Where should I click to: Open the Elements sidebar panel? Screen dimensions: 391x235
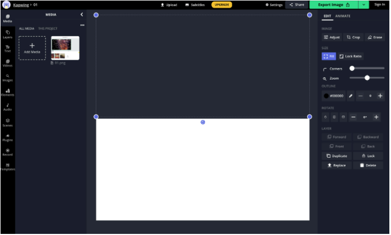coord(8,93)
